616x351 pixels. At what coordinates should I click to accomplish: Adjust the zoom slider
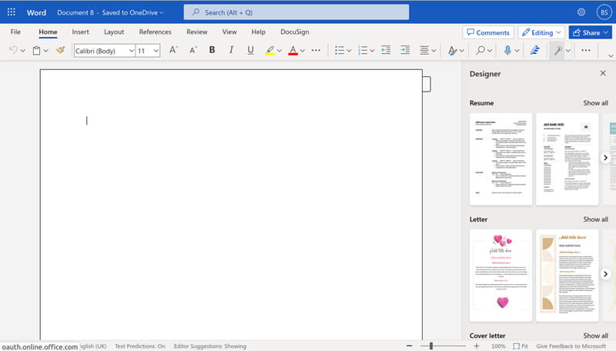tap(431, 346)
